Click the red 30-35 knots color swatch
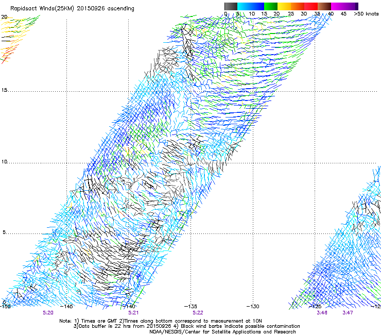 point(311,6)
